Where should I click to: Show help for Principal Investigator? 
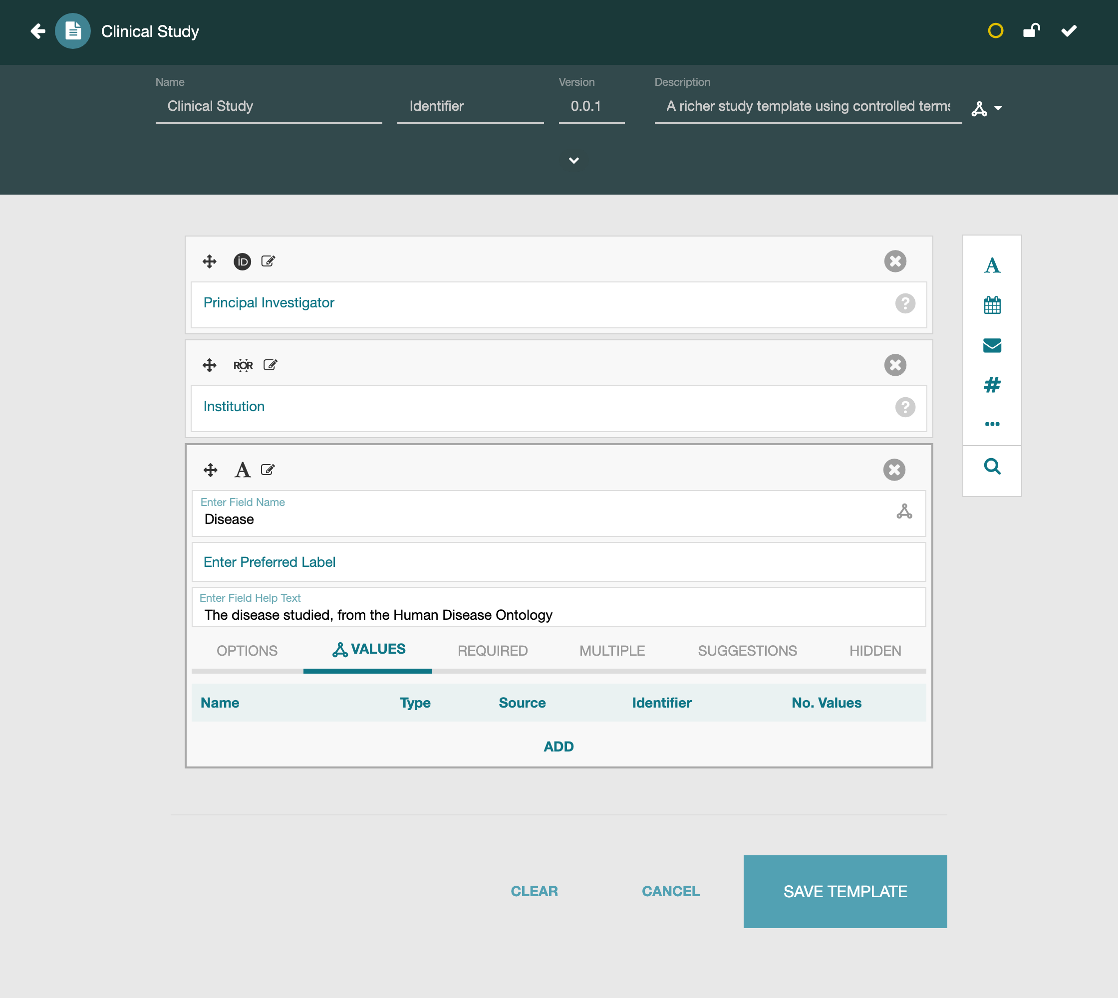pyautogui.click(x=905, y=303)
